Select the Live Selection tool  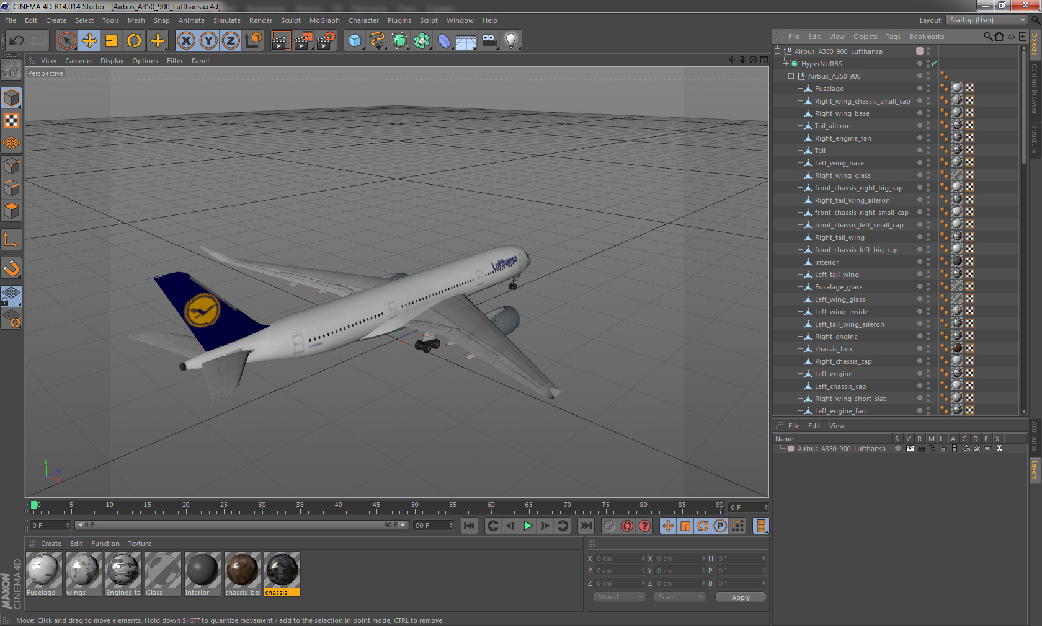pyautogui.click(x=66, y=41)
